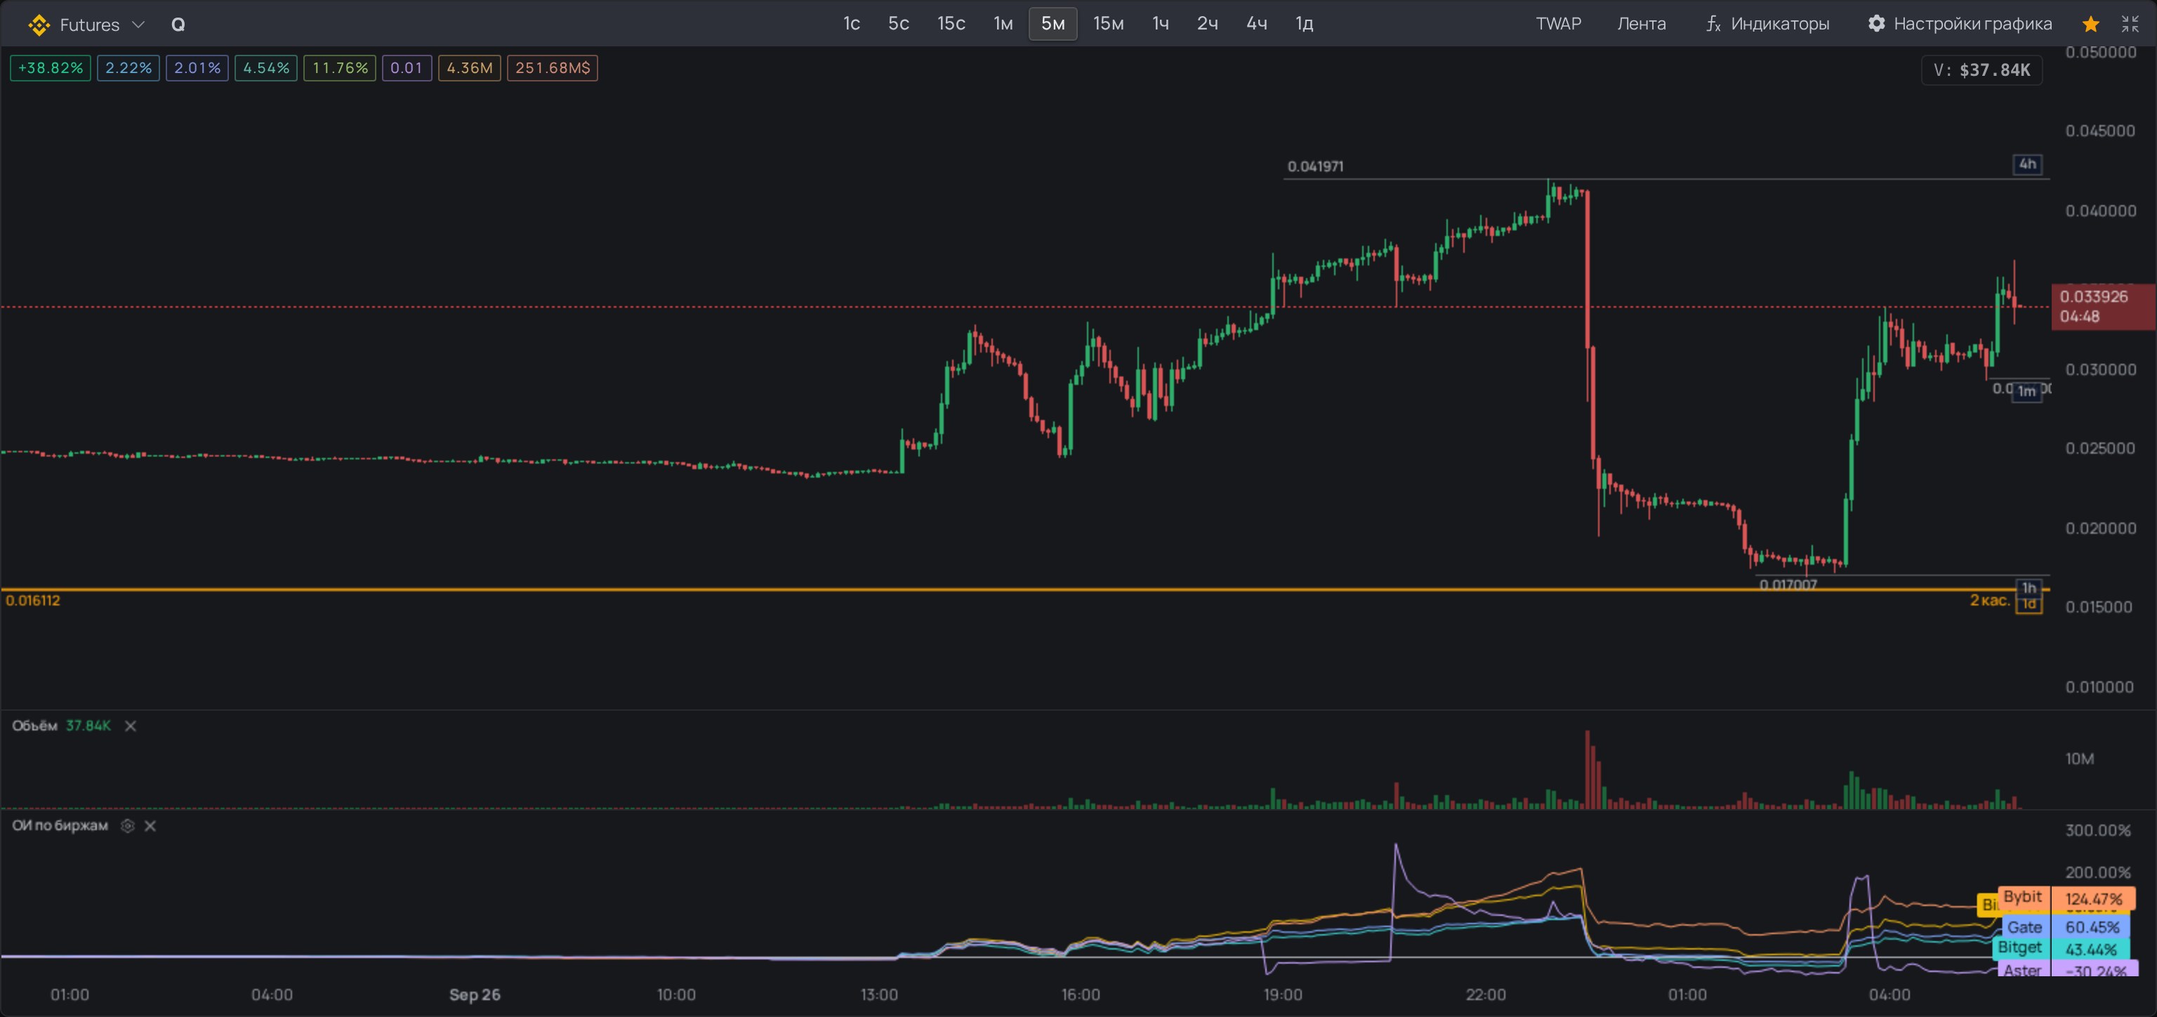Open the Q symbol search
The image size is (2157, 1017).
(x=178, y=25)
